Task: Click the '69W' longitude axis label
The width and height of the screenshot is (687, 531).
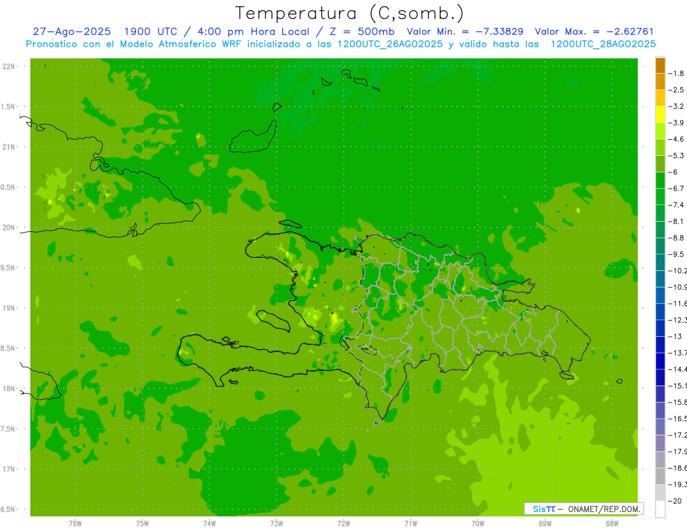Action: (545, 524)
